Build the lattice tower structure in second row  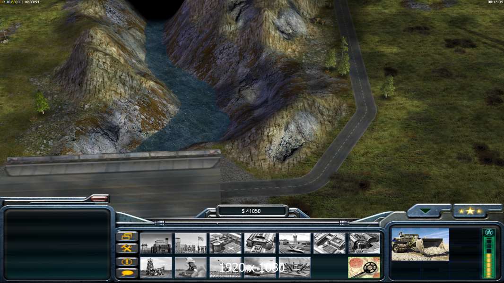(x=156, y=267)
